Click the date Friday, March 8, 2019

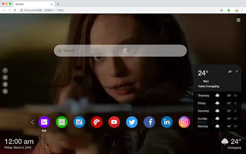pyautogui.click(x=18, y=147)
